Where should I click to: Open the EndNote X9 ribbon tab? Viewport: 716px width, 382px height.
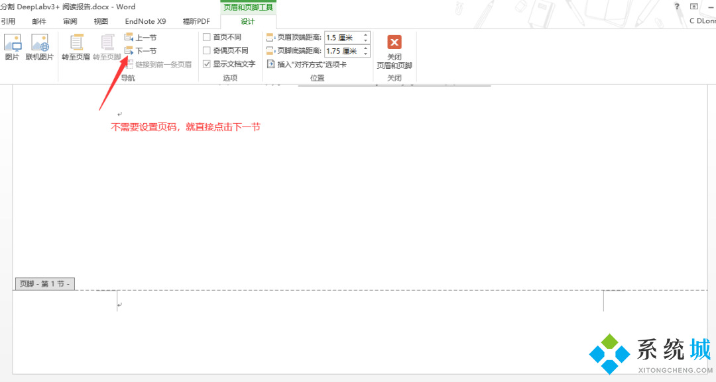[x=145, y=21]
